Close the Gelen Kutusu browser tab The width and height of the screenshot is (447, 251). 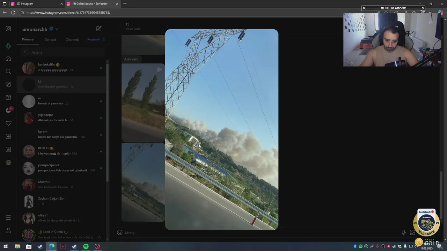coord(117,4)
